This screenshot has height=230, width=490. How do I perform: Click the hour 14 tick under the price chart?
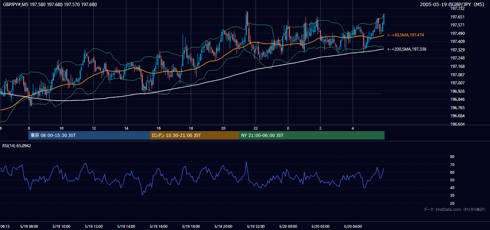click(126, 128)
